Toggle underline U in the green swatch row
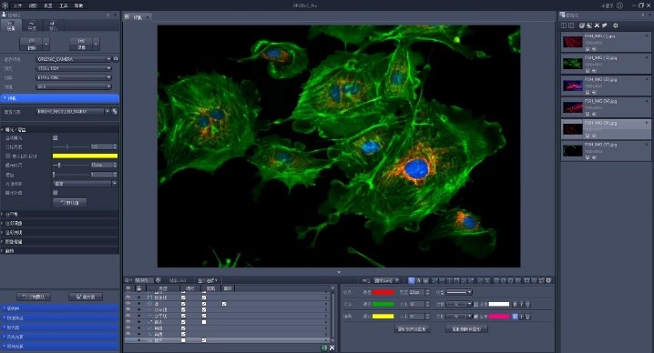Screen dimensions: 654x353 click(528, 304)
